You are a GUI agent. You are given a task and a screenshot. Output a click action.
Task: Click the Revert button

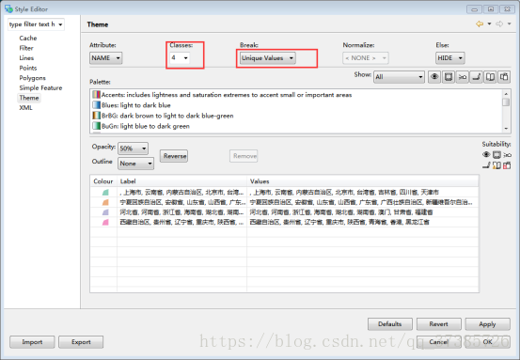[439, 324]
